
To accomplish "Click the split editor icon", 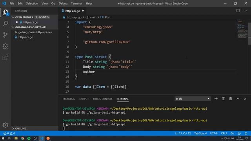I will pyautogui.click(x=238, y=11).
